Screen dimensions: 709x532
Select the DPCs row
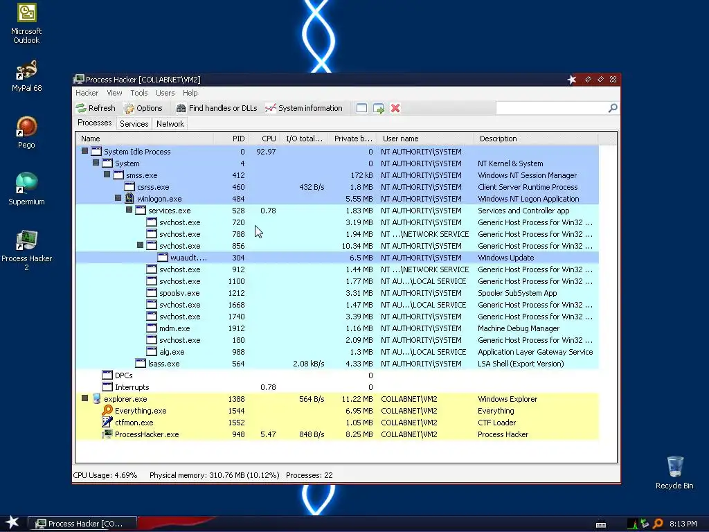(337, 375)
